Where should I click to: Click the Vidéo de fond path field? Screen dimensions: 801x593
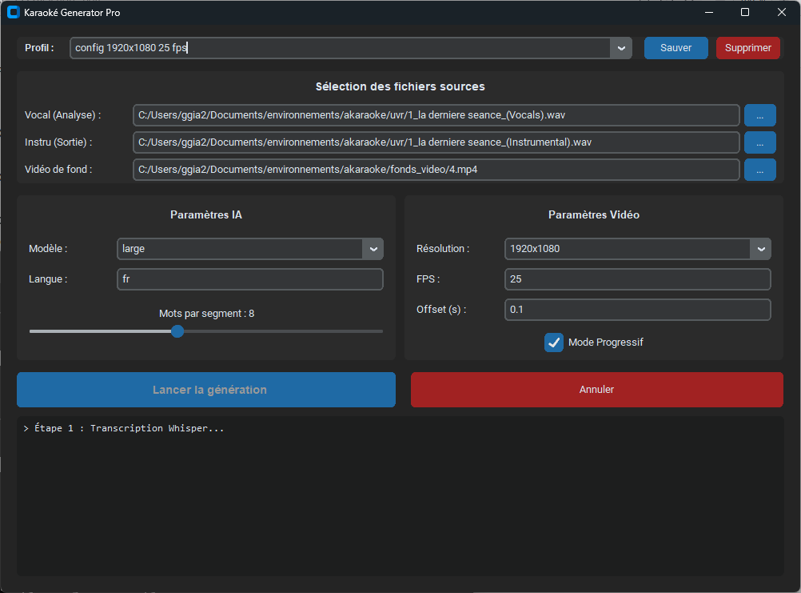(x=436, y=170)
